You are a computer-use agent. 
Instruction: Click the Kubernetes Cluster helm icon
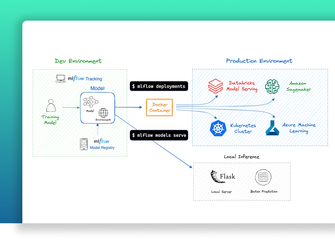(218, 128)
